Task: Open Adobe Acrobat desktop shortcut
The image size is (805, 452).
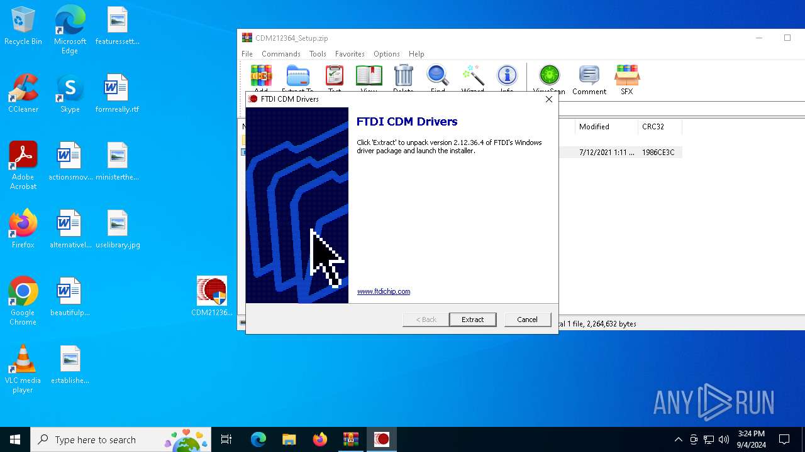Action: [23, 166]
